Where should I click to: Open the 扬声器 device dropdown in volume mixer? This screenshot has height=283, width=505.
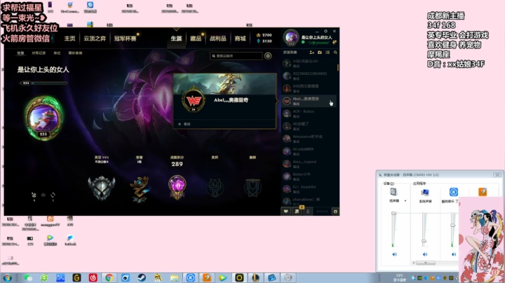pos(405,201)
